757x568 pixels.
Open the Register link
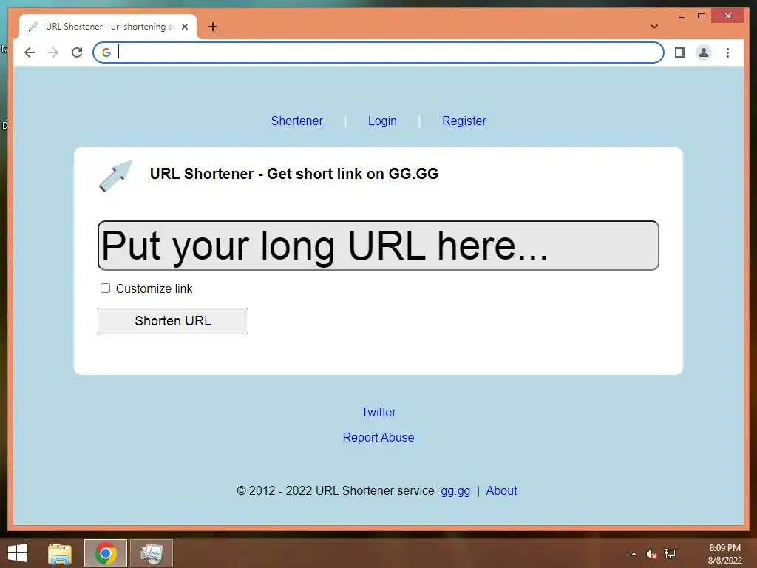(x=464, y=121)
